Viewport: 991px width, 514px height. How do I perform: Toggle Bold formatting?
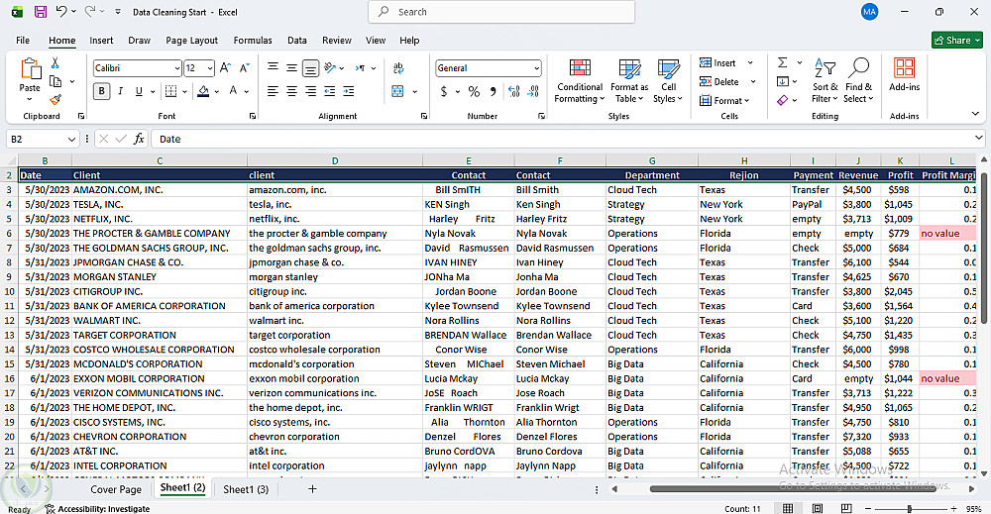(x=101, y=91)
